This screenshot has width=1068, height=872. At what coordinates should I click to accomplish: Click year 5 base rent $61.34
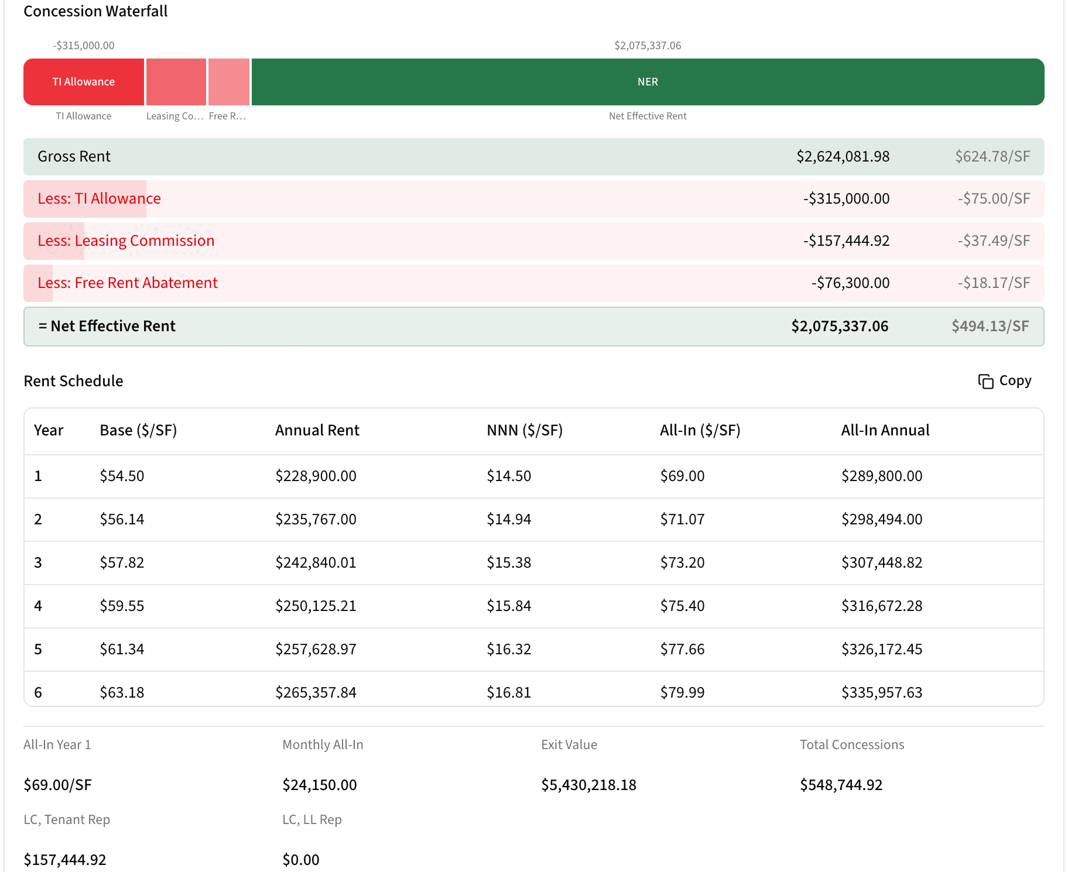point(122,650)
